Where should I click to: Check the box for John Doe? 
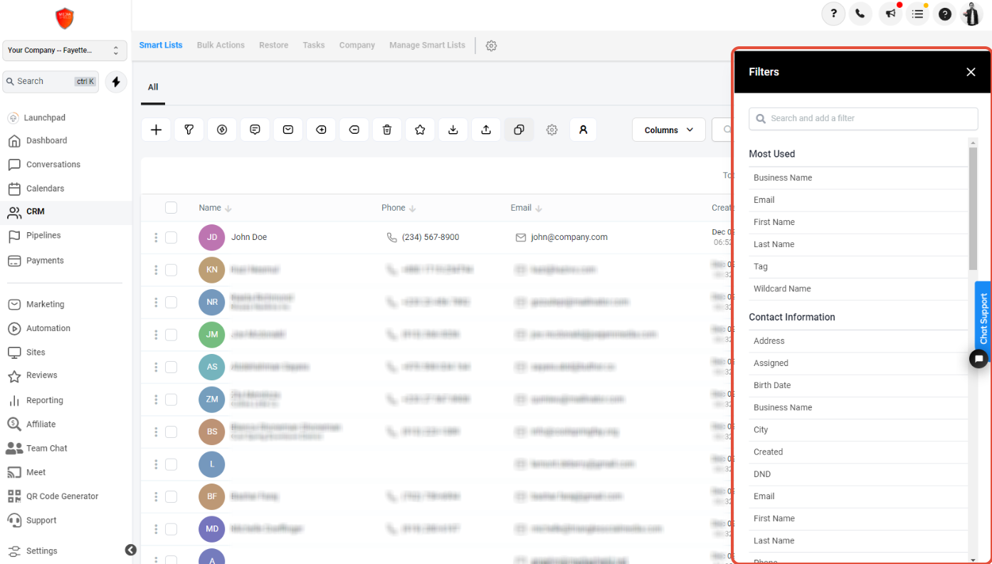(171, 237)
